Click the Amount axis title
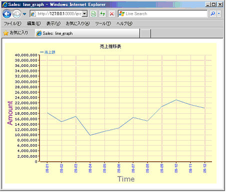 pyautogui.click(x=10, y=113)
